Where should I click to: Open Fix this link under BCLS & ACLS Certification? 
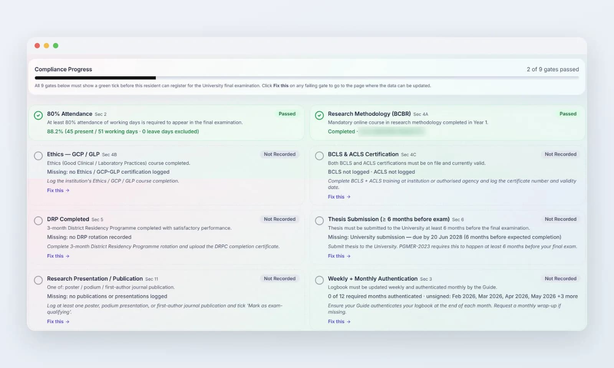tap(339, 197)
